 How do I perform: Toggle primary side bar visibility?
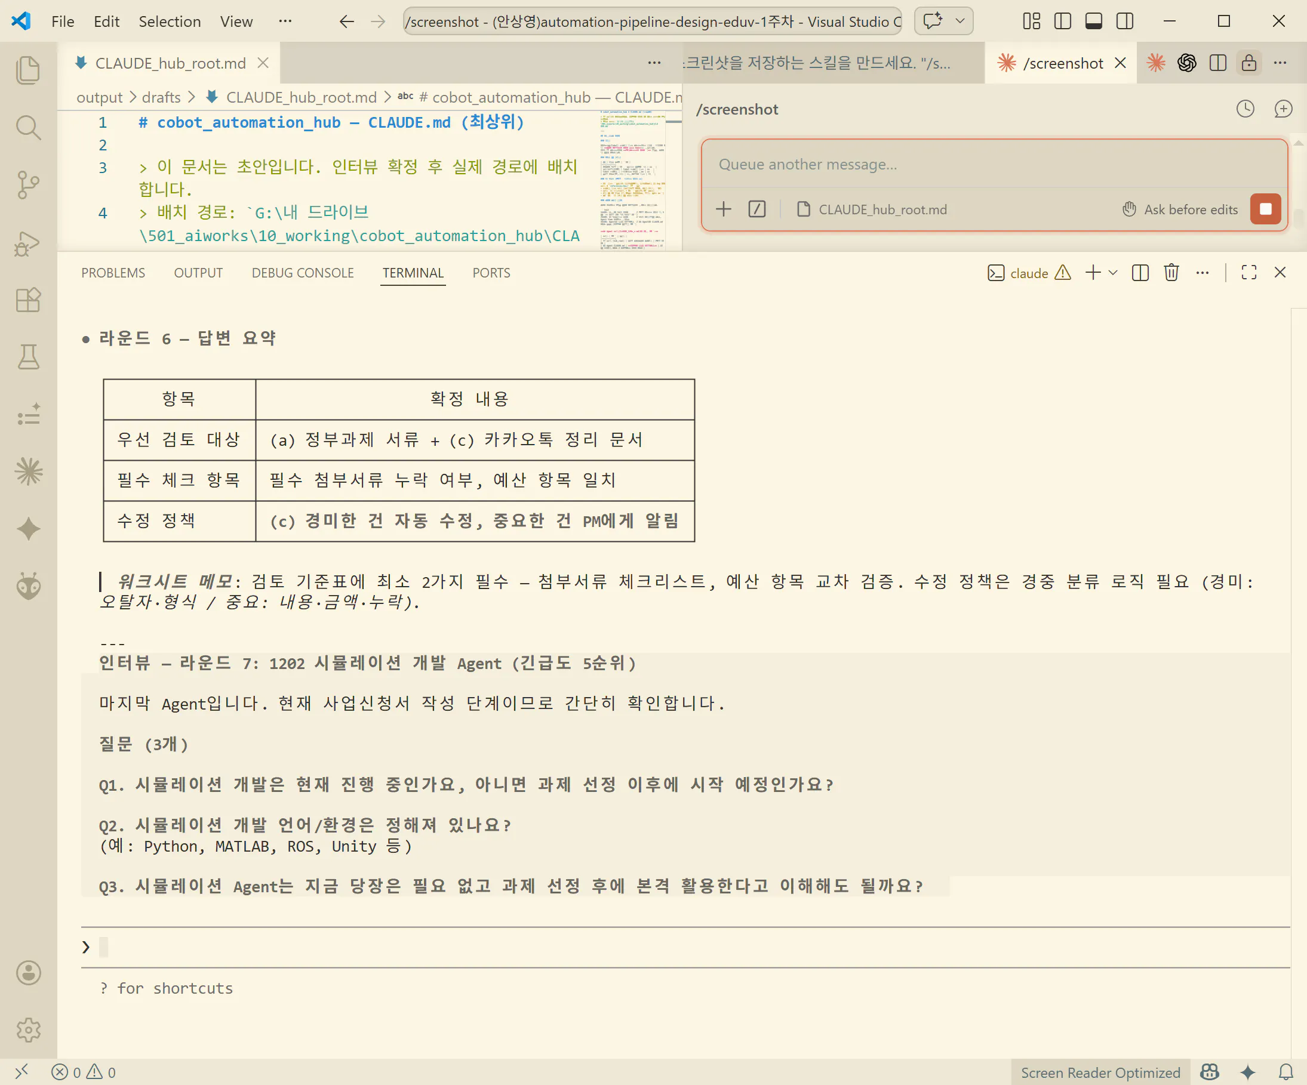click(x=1062, y=21)
